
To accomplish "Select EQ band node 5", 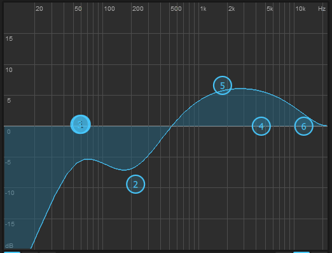I will pyautogui.click(x=223, y=85).
